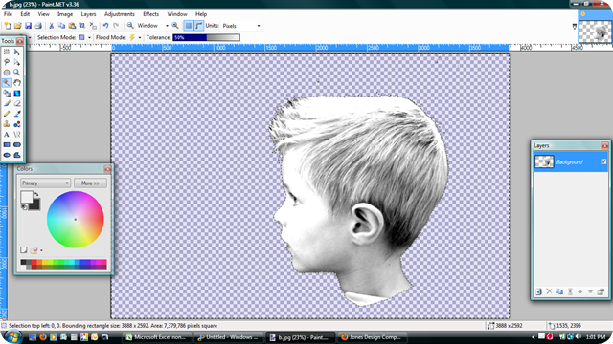
Task: Swap primary and secondary colors arrow
Action: (36, 194)
